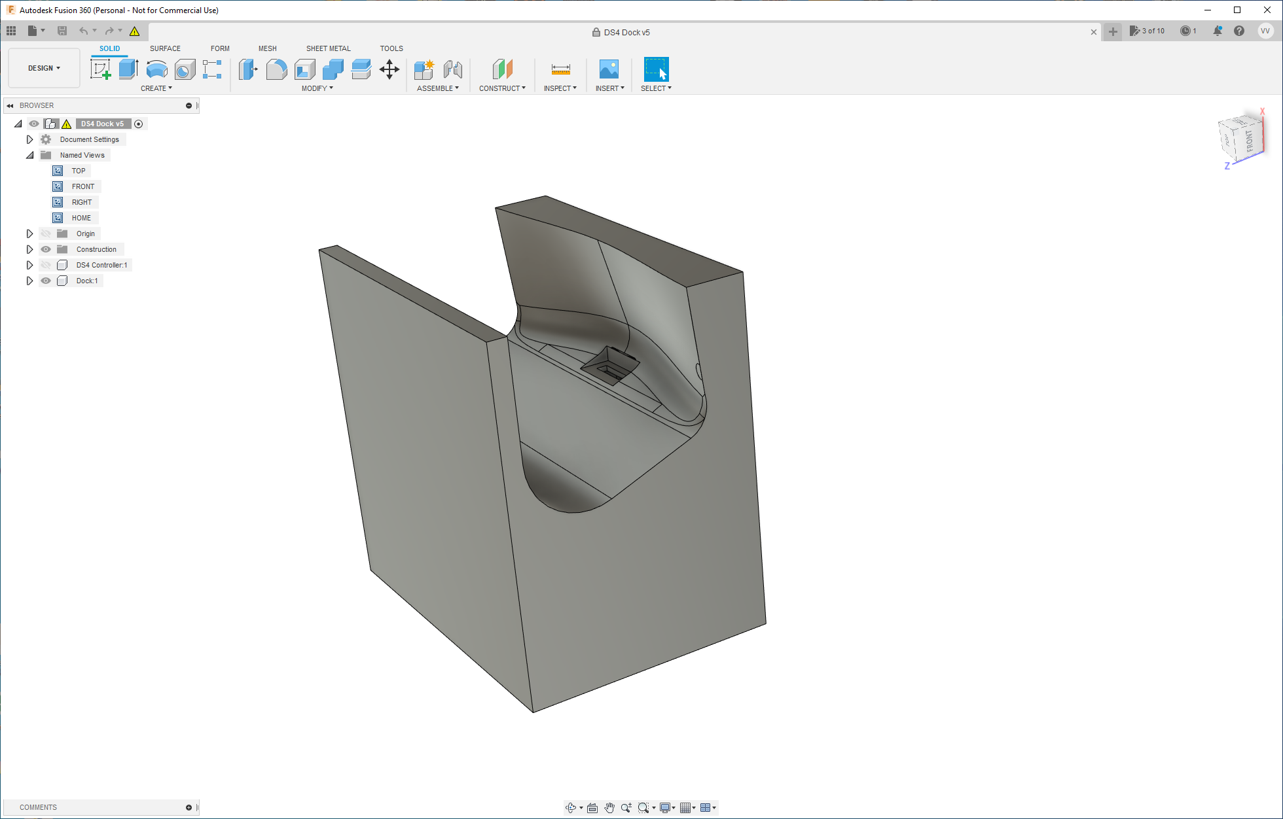Select the RIGHT named view

click(82, 202)
